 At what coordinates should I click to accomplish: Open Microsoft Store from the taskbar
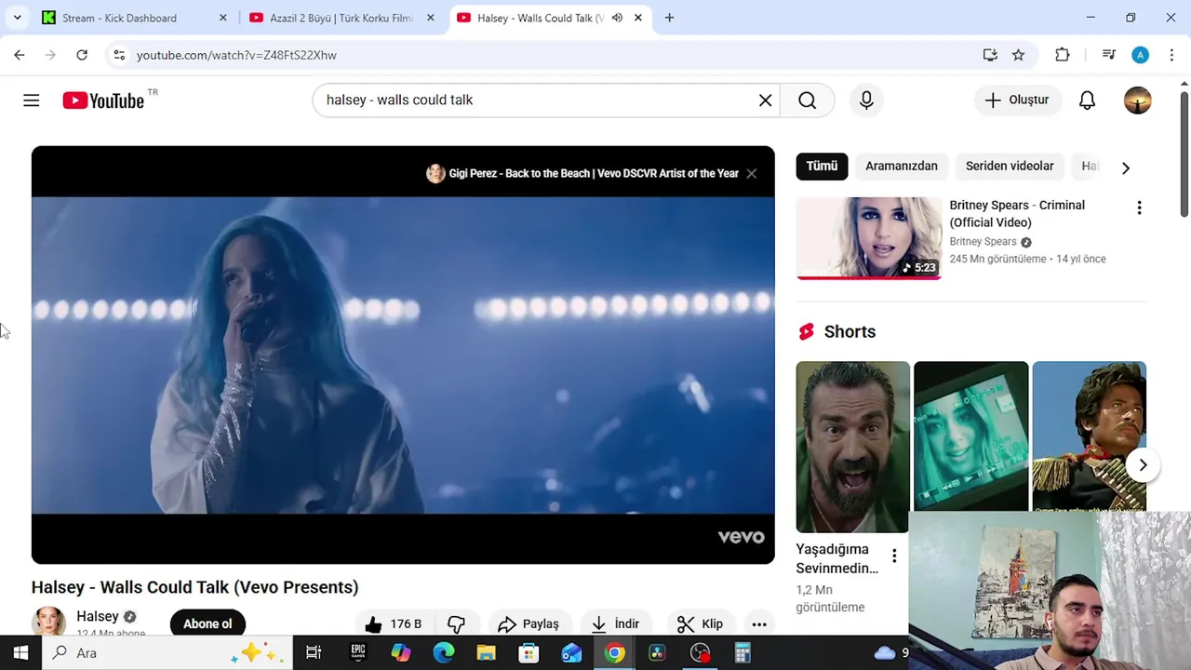click(529, 652)
